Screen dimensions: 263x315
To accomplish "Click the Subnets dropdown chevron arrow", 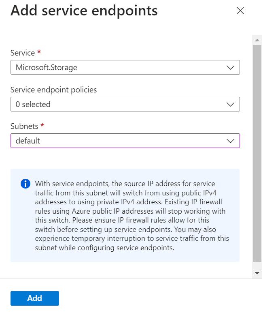I will coord(231,141).
